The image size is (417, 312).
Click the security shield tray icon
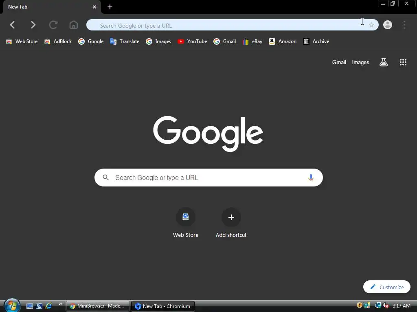pyautogui.click(x=359, y=305)
